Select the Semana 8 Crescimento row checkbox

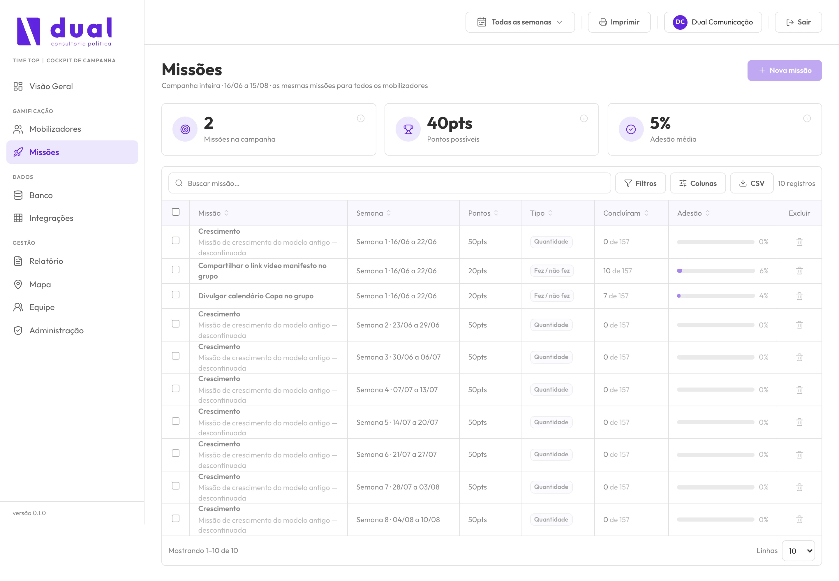coord(175,518)
